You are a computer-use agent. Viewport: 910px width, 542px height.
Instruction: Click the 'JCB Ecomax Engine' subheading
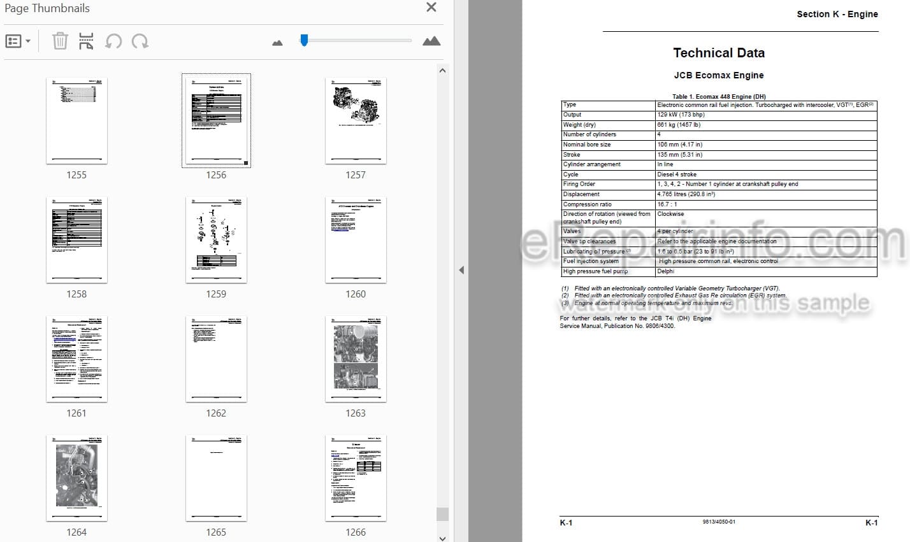pos(719,75)
